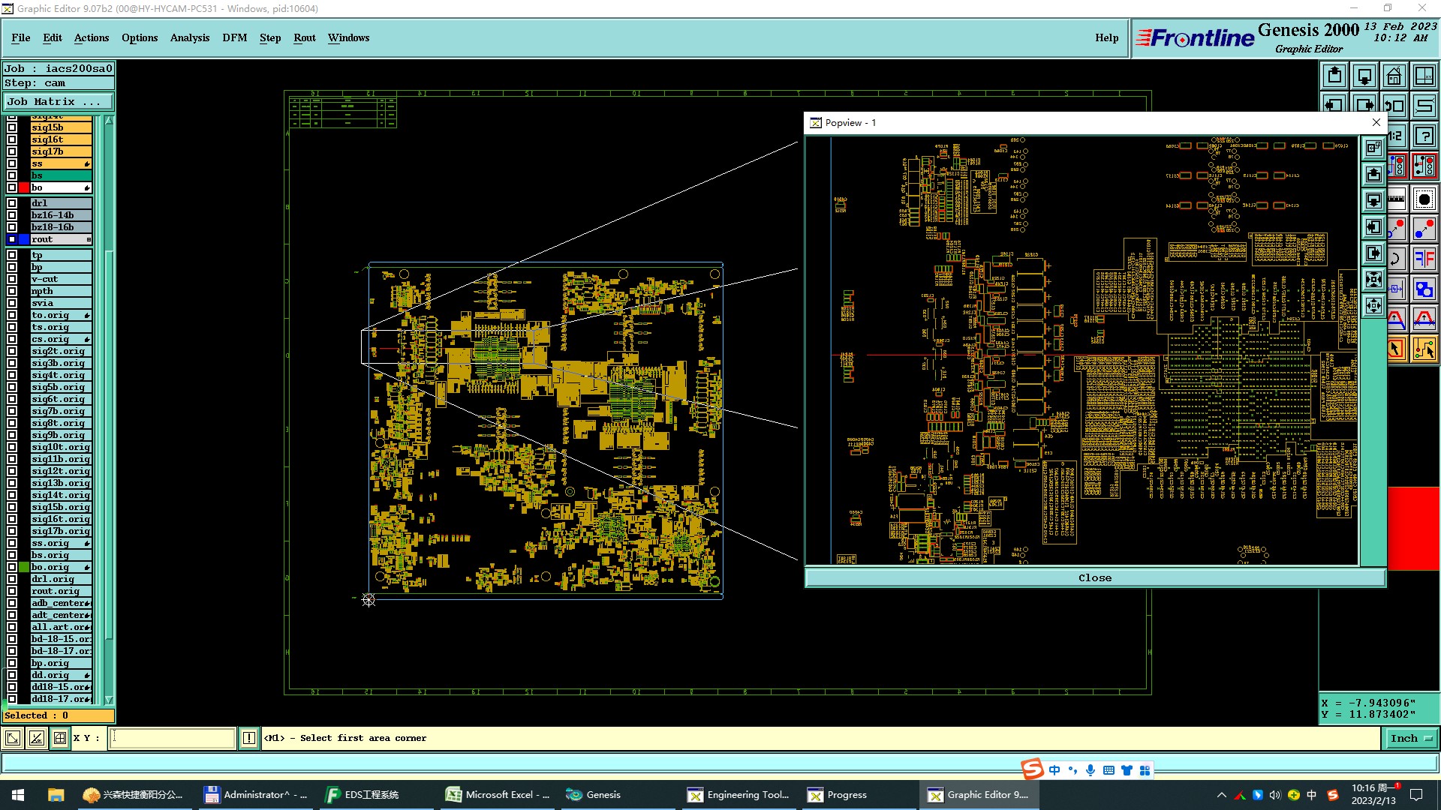
Task: Click layer list scroll up arrow
Action: pos(109,121)
